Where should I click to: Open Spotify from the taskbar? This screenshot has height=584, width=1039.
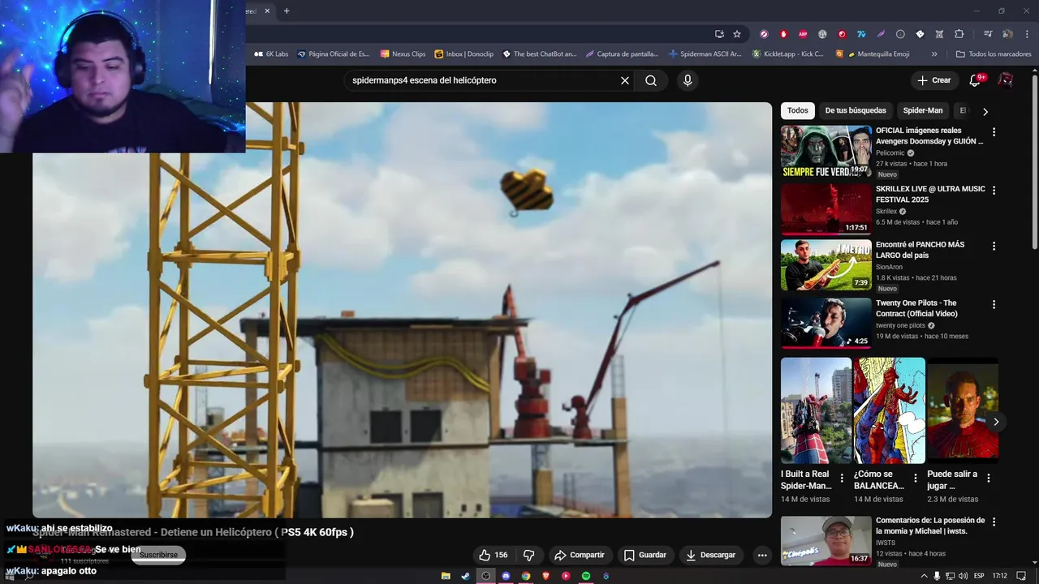click(586, 576)
